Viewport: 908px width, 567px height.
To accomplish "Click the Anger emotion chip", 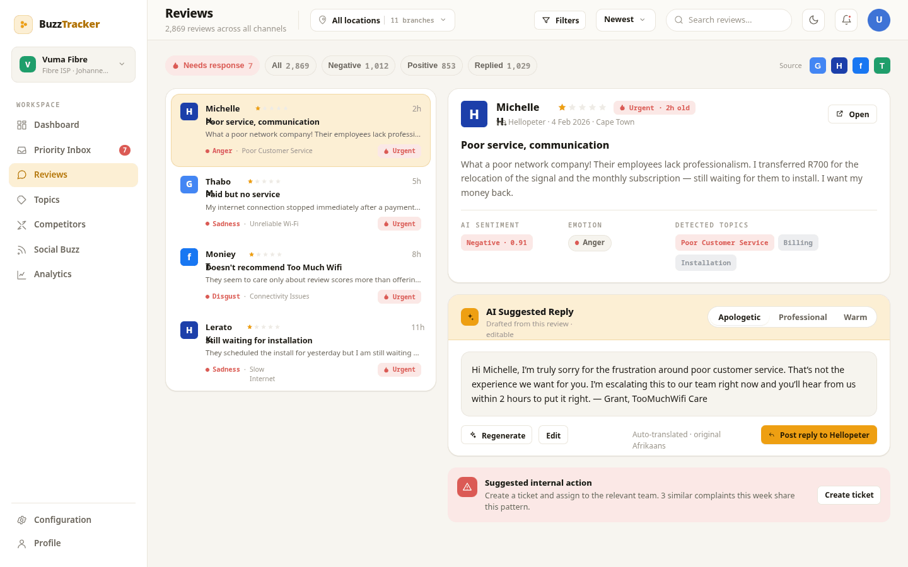I will (590, 243).
